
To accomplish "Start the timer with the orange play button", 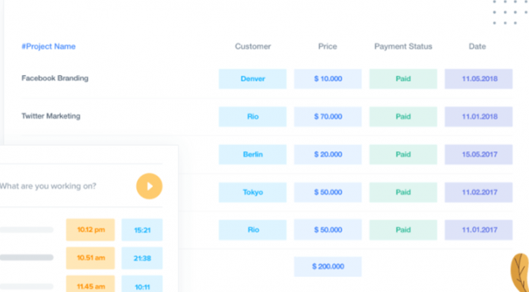I will tap(149, 187).
